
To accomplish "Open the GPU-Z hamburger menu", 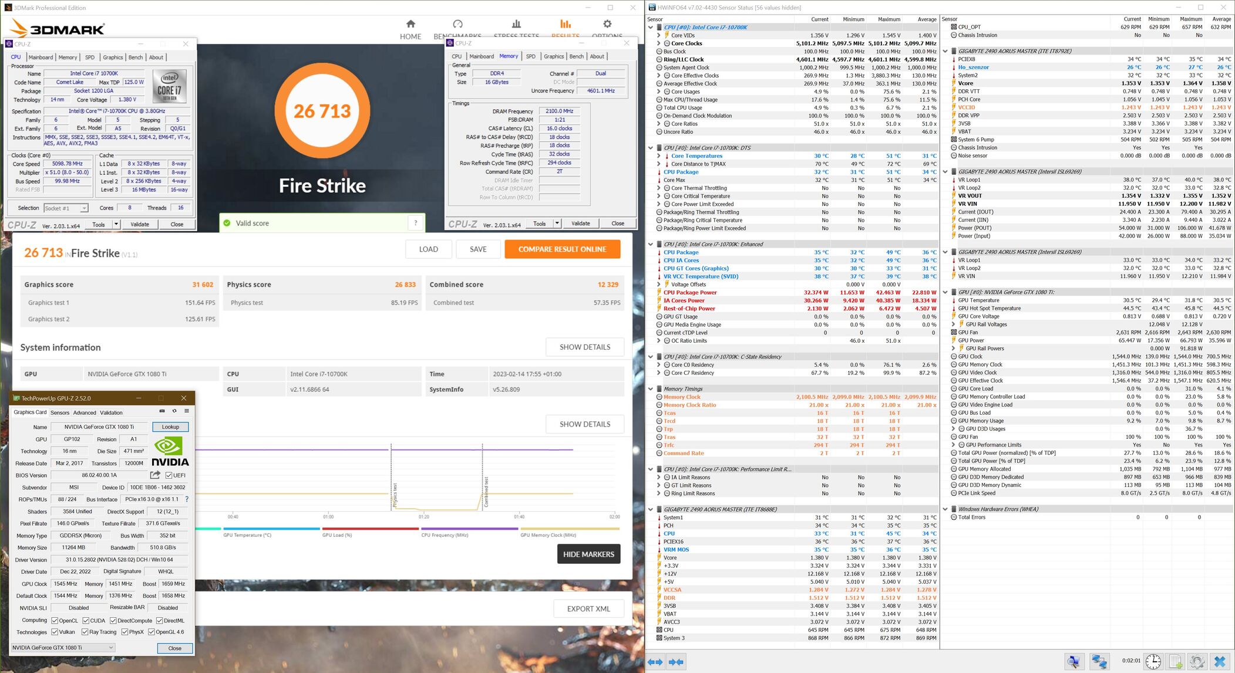I will coord(187,411).
